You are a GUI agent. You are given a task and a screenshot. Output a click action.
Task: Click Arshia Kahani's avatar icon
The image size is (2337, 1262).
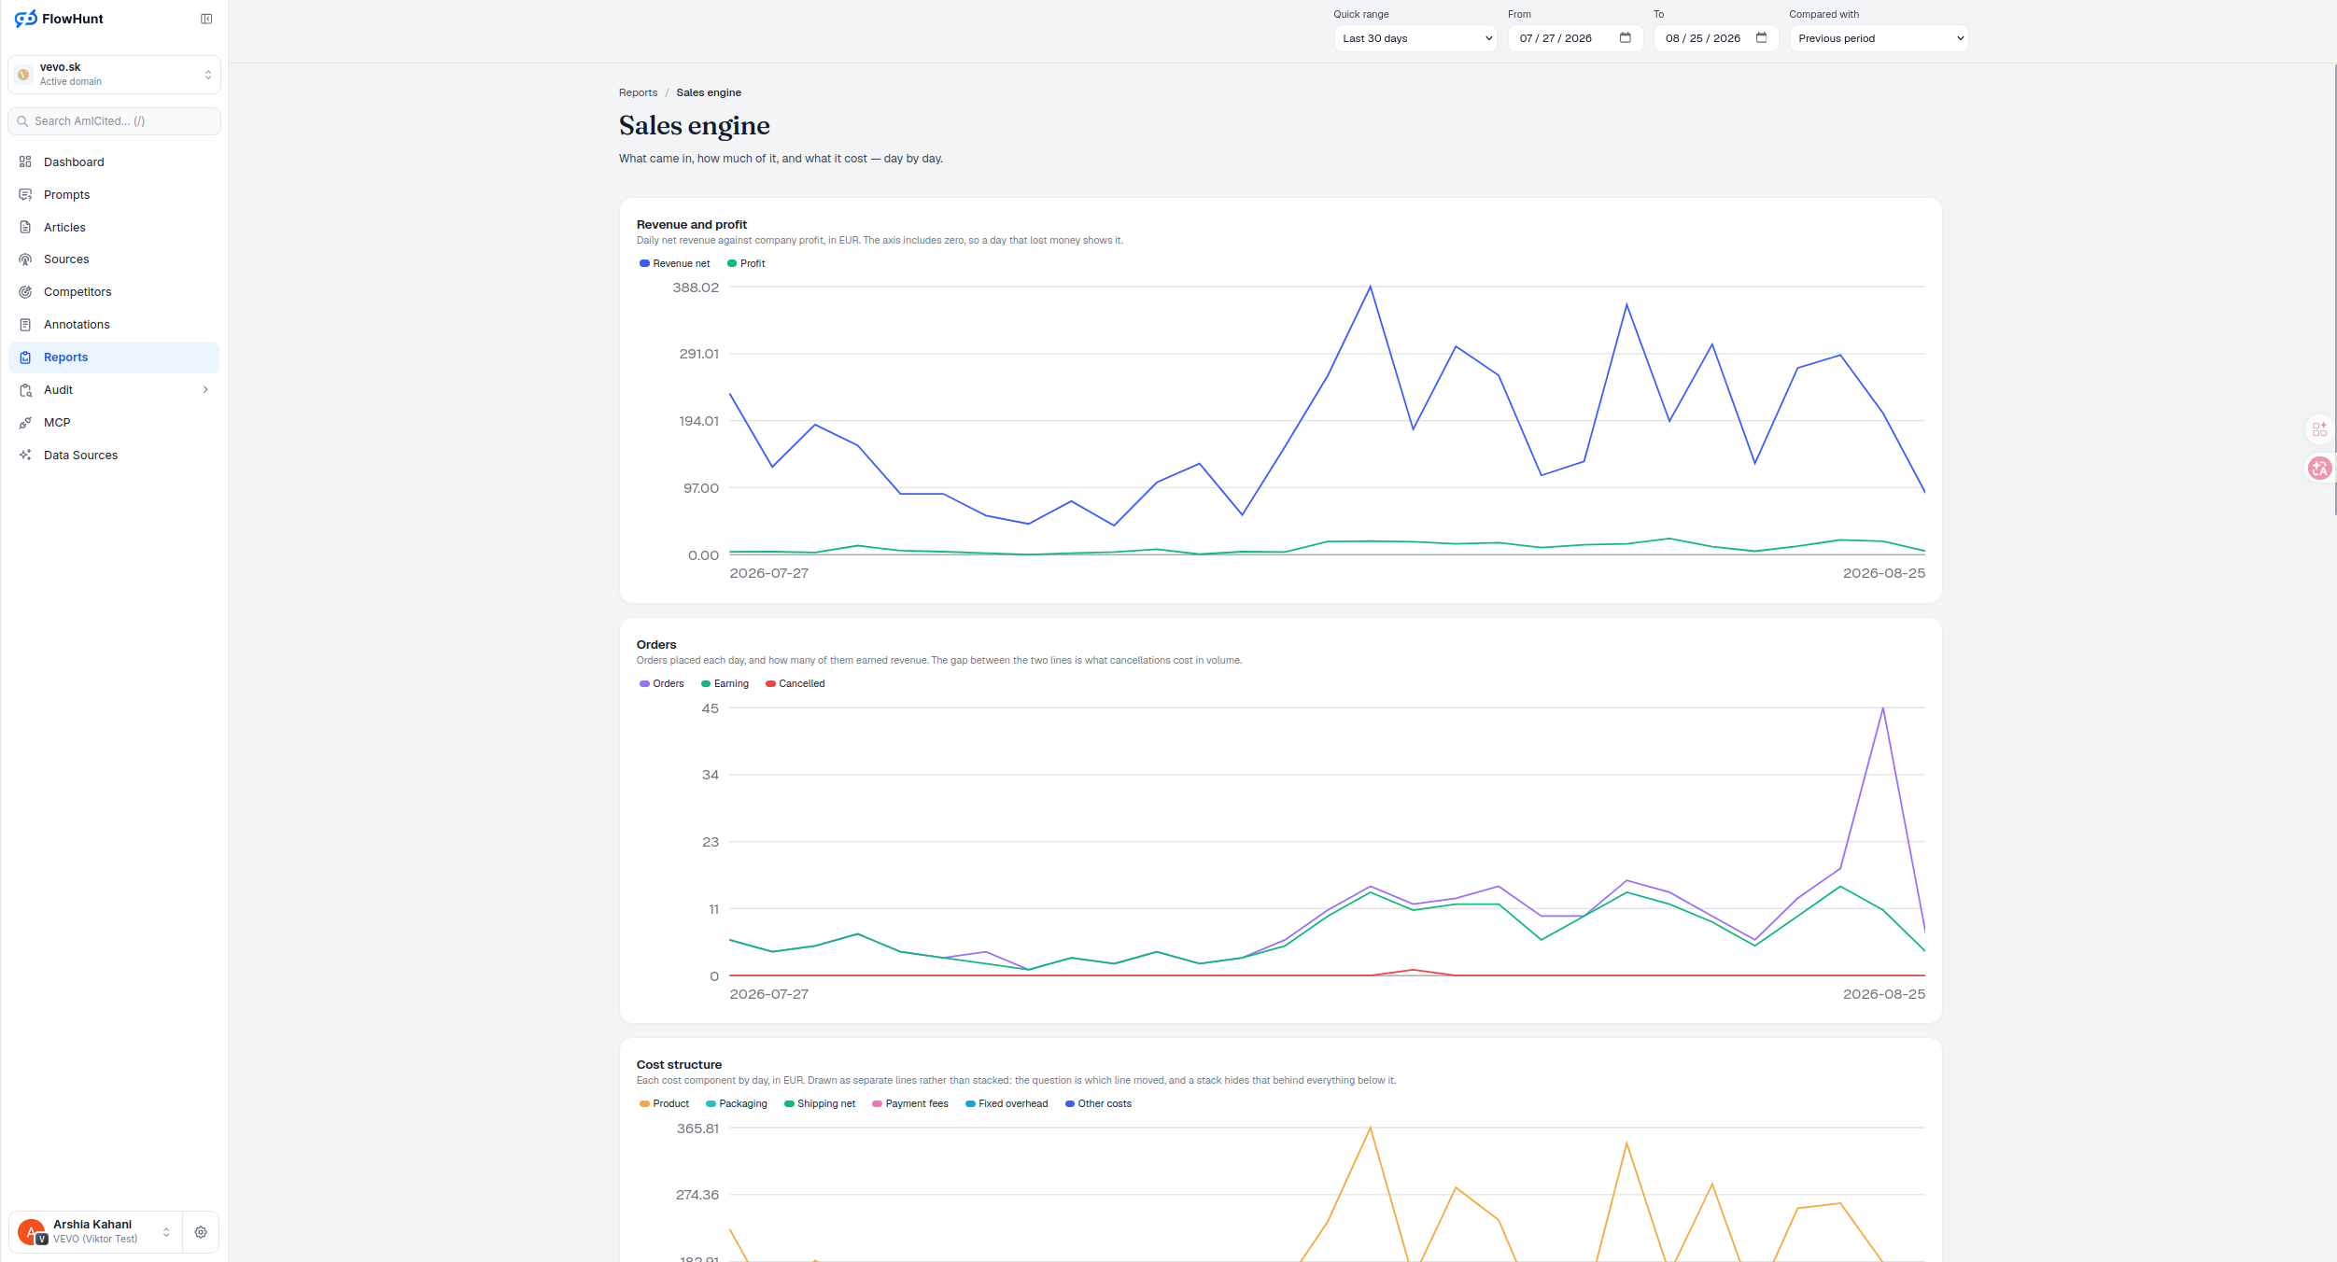(31, 1231)
